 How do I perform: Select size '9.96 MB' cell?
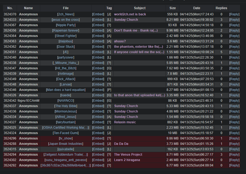point(172,30)
